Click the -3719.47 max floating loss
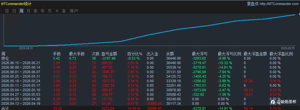Screen dimensions: 300x110 pyautogui.click(x=199, y=63)
